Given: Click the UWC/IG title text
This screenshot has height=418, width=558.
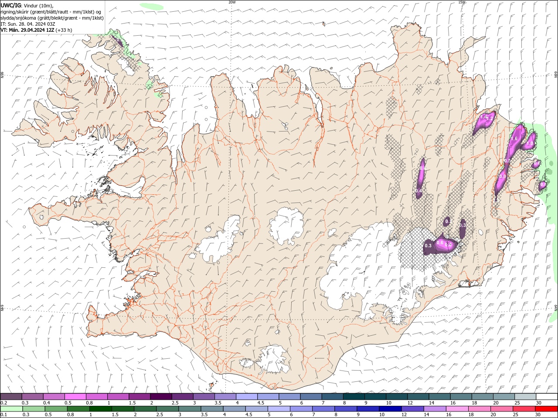Looking at the screenshot, I should point(10,5).
